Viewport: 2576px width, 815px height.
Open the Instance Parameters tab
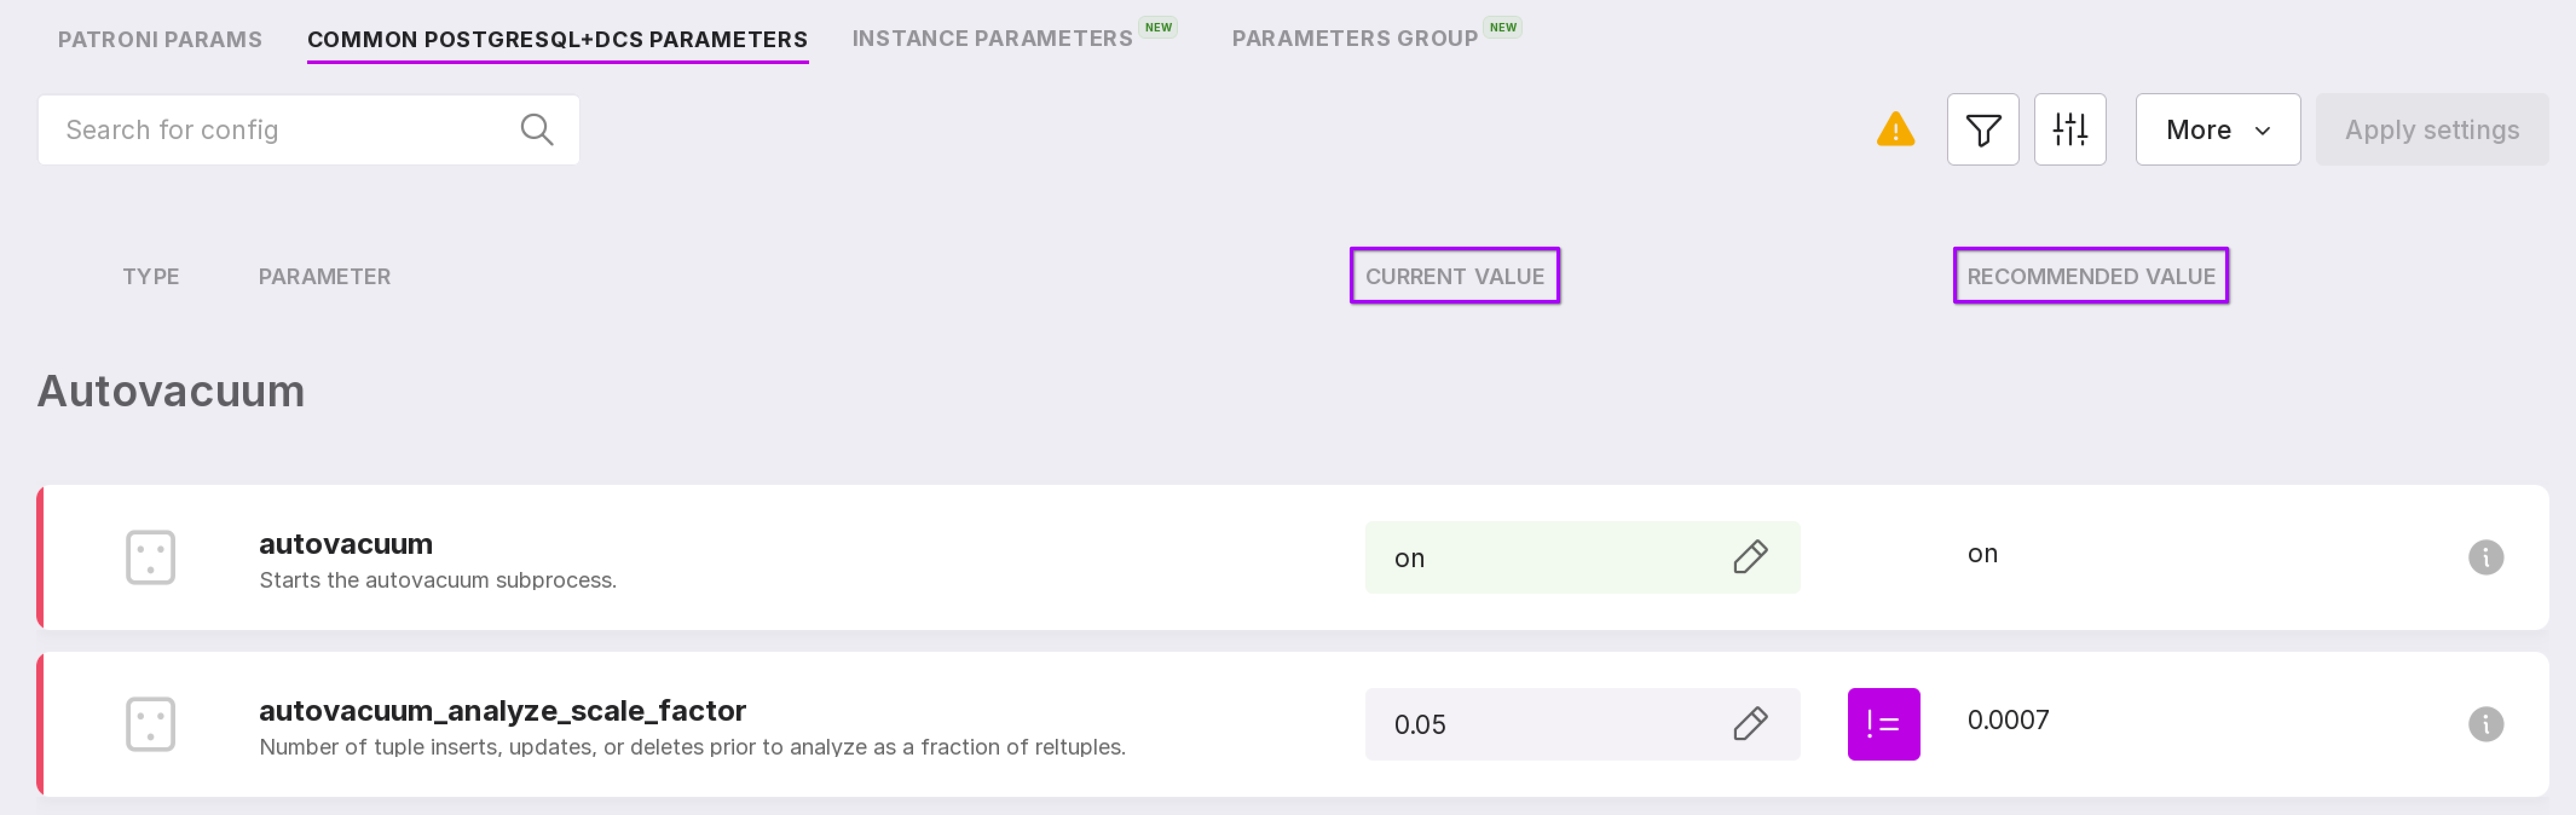pos(991,39)
